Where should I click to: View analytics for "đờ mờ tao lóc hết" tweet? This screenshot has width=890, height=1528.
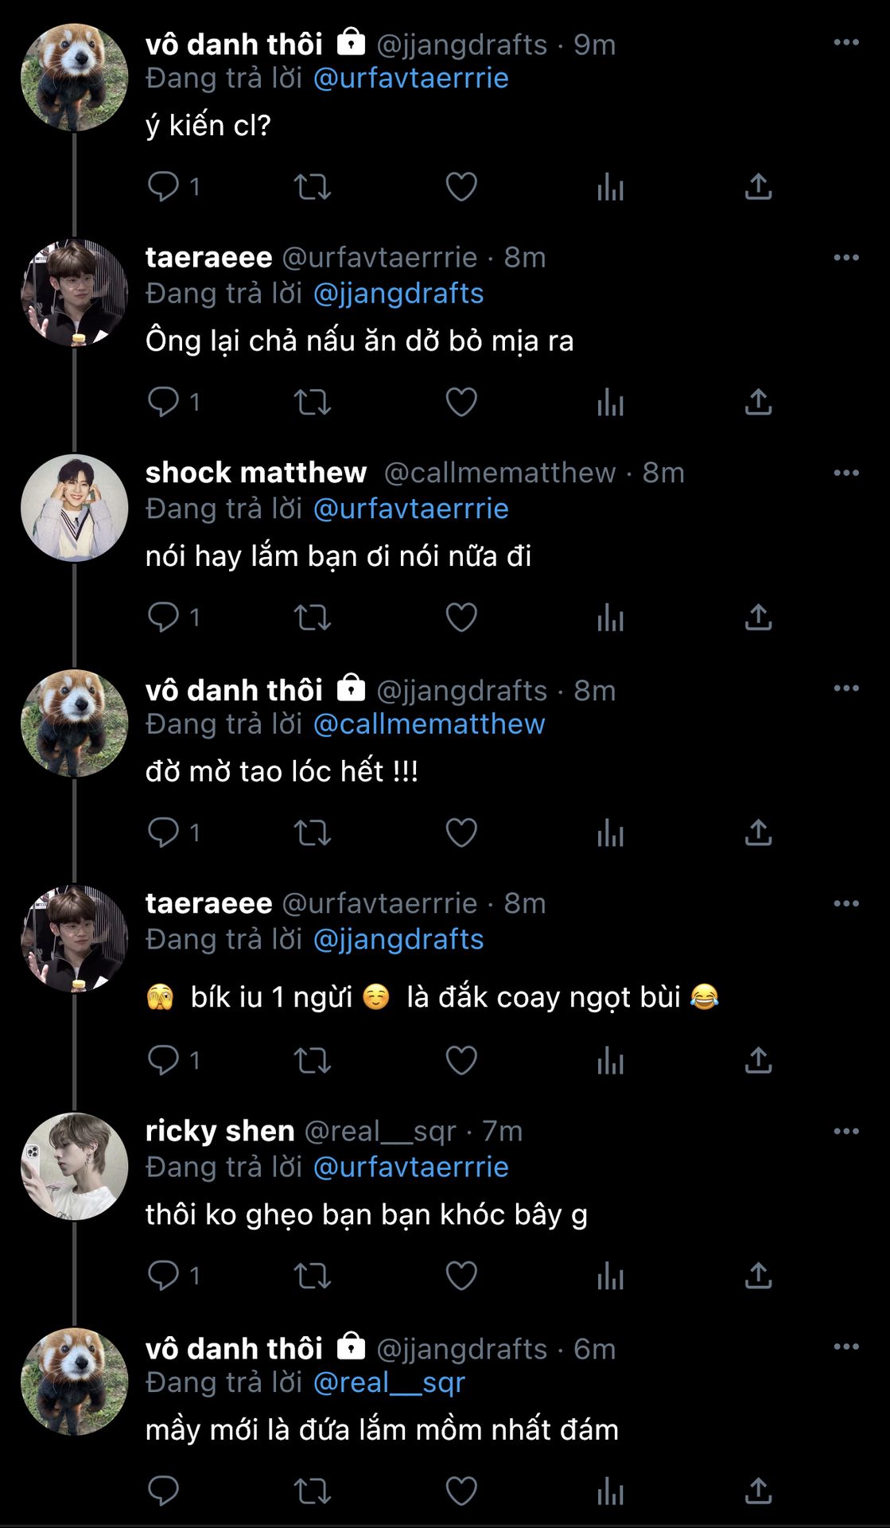[610, 833]
